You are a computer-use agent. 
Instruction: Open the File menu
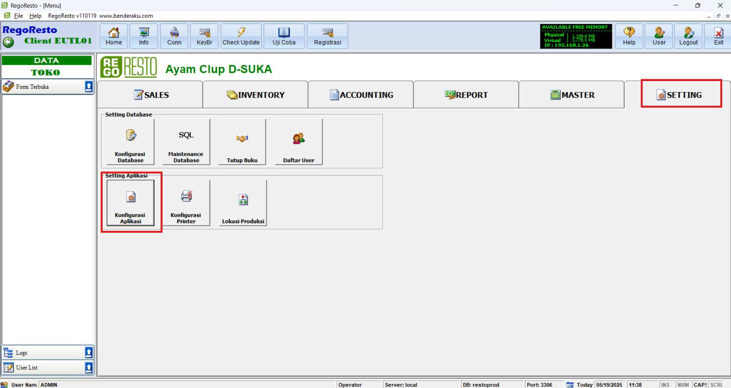pyautogui.click(x=18, y=16)
